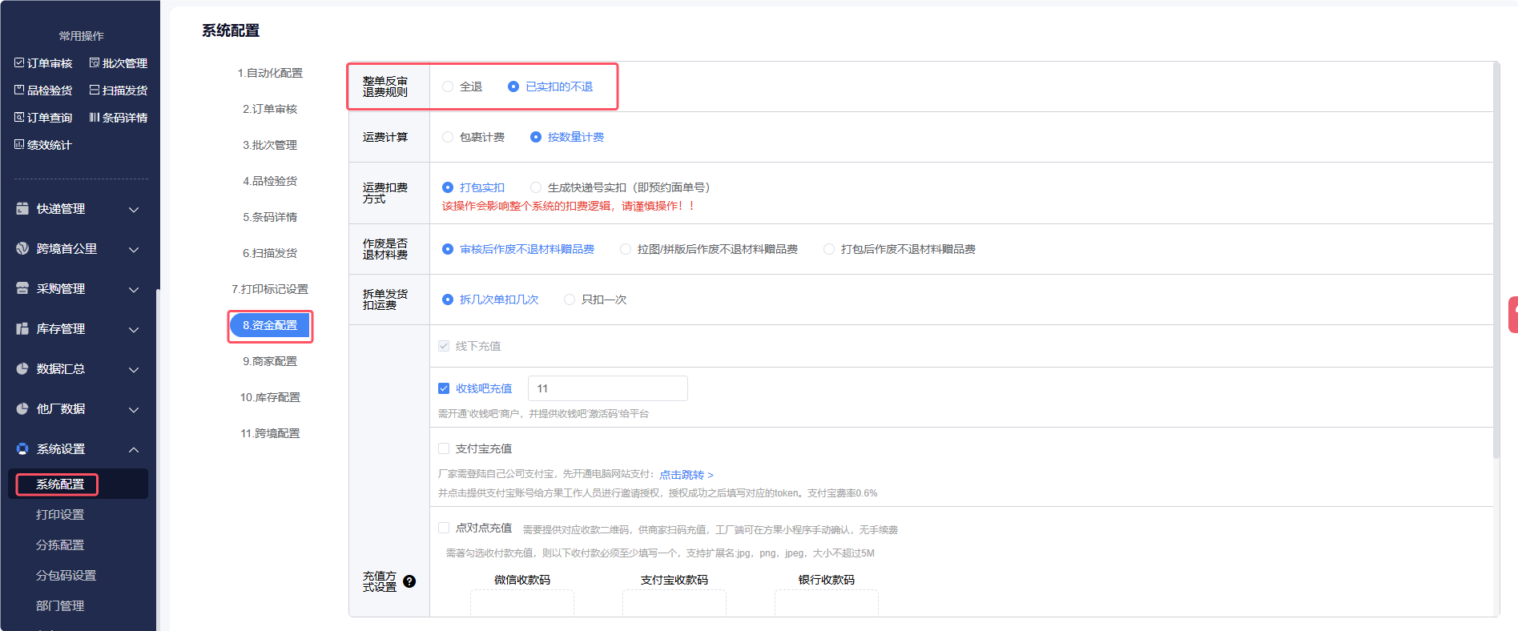Click the settings panel vertical scrollbar
Viewport: 1518px width, 631px height.
[x=1496, y=260]
